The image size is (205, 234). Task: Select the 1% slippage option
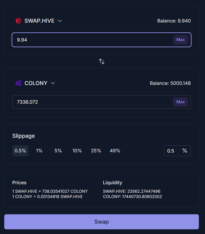click(x=39, y=151)
